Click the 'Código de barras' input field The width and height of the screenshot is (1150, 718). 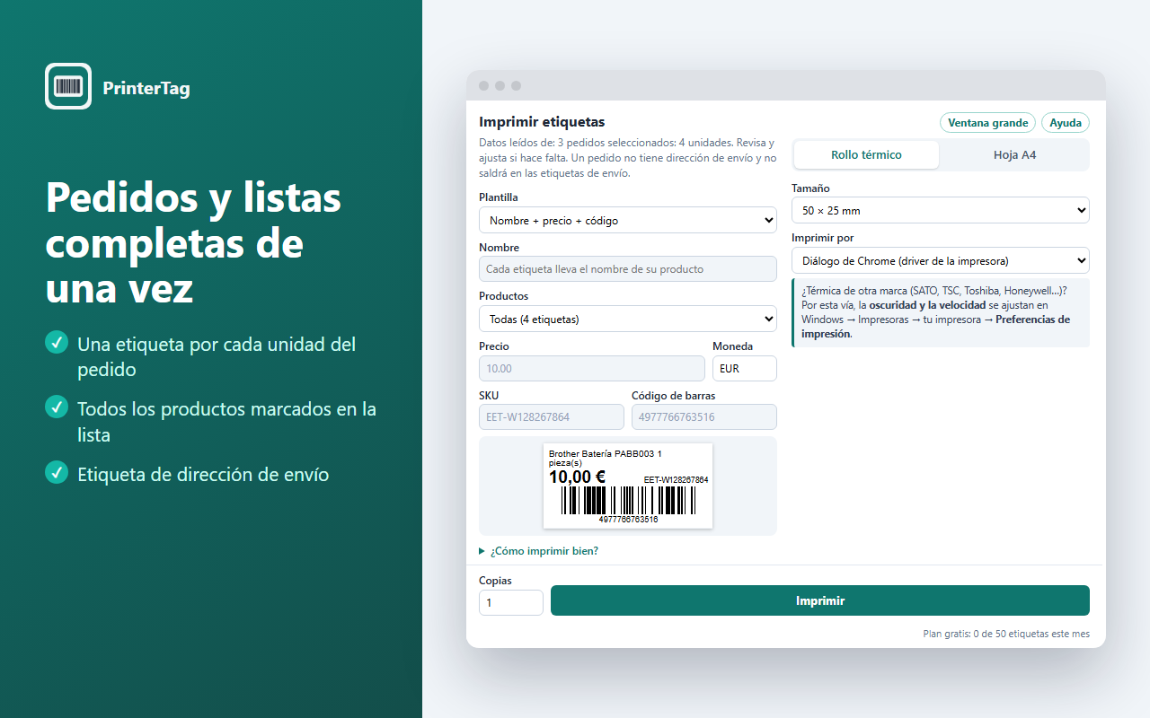click(x=704, y=416)
